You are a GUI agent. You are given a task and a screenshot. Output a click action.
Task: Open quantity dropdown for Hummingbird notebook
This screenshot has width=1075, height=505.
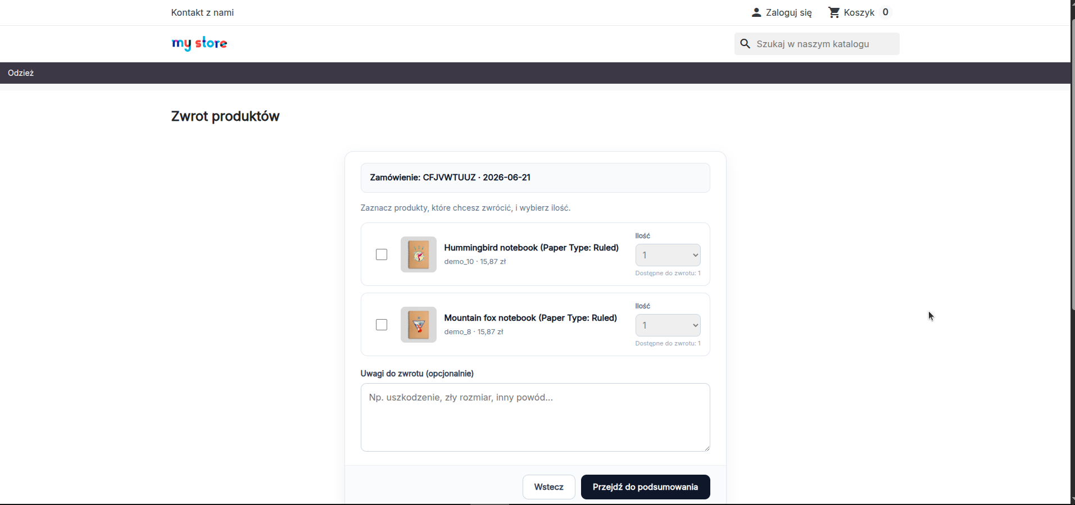[668, 255]
